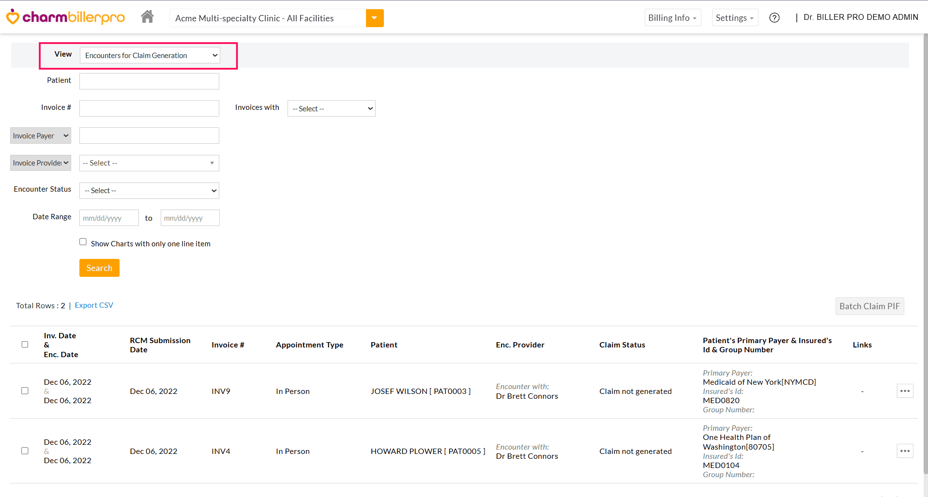This screenshot has height=497, width=928.
Task: Toggle Show Charts with only one line item
Action: (x=83, y=242)
